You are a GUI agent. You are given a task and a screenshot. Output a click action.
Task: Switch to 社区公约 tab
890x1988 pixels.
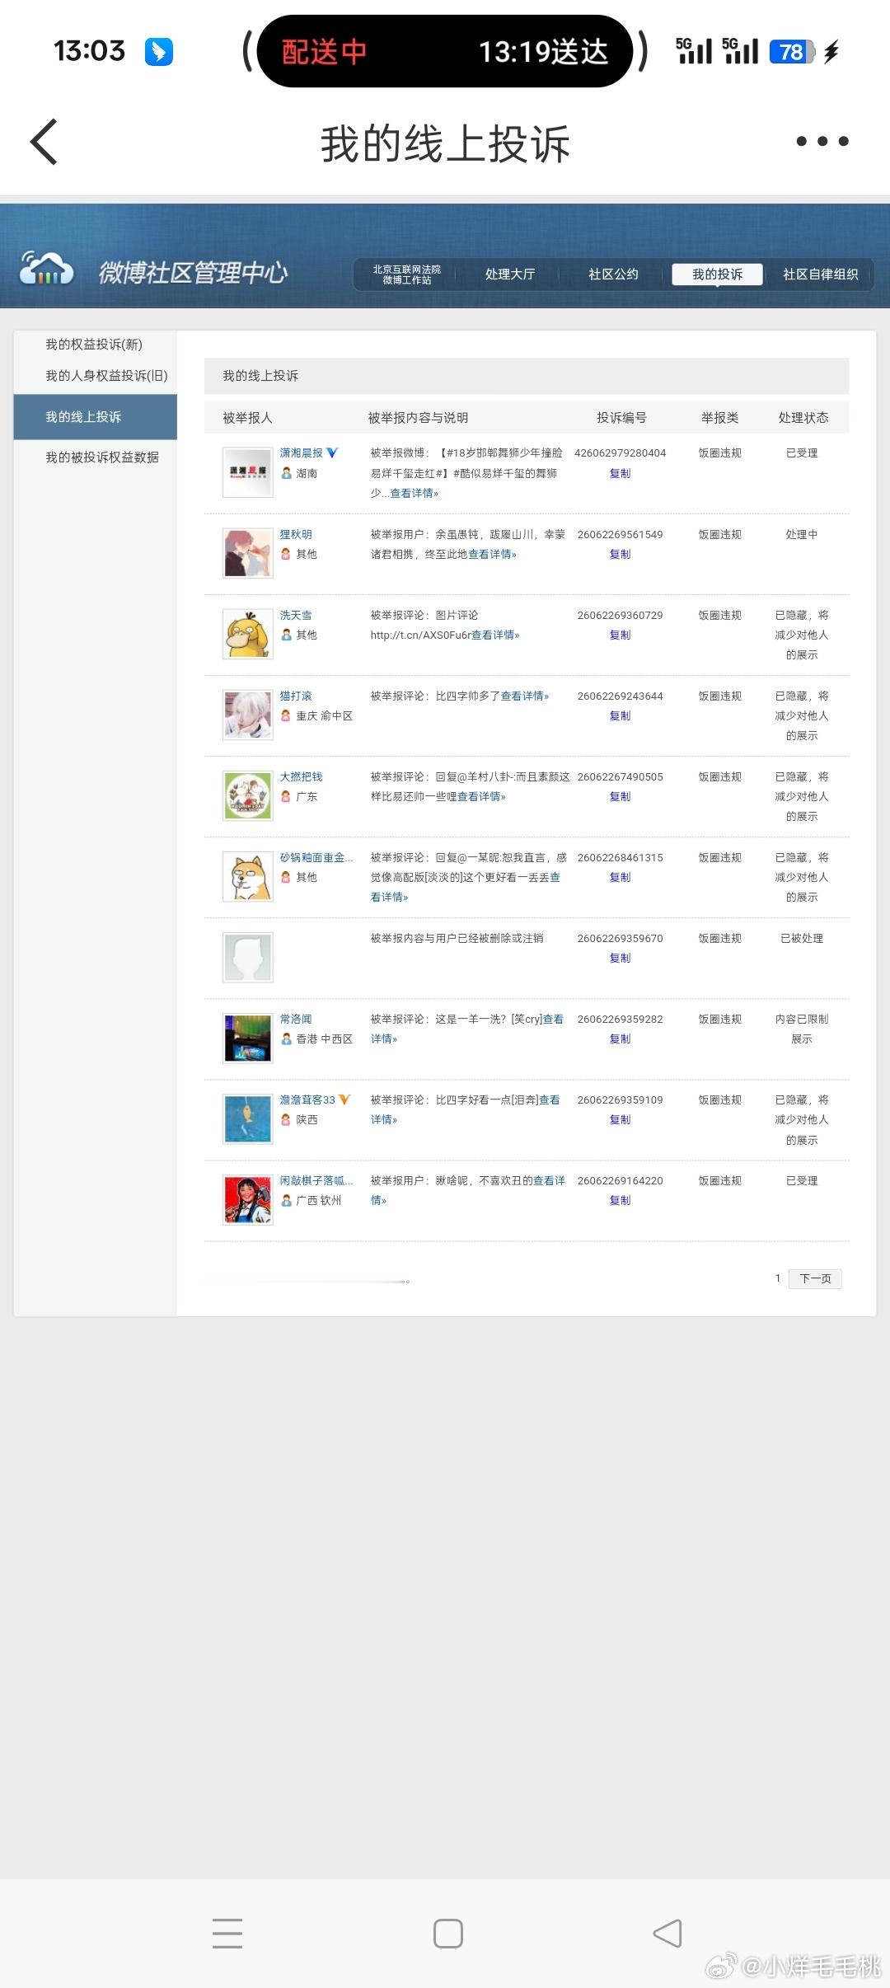pyautogui.click(x=613, y=274)
